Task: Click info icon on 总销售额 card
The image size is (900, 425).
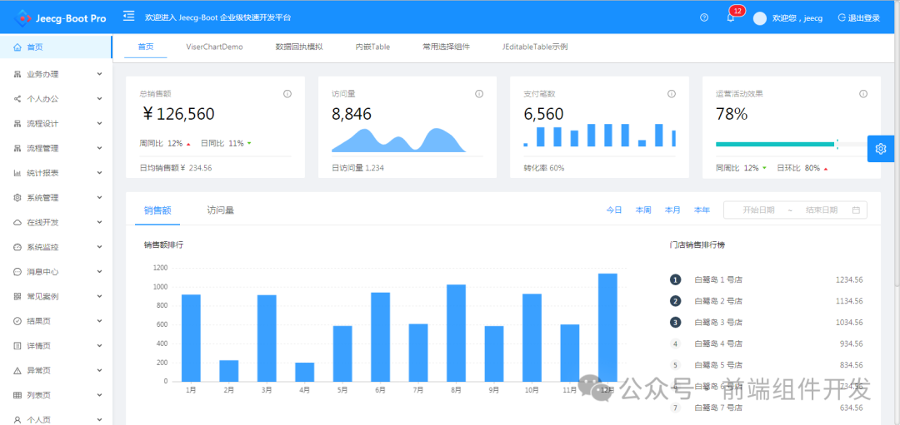Action: (287, 94)
